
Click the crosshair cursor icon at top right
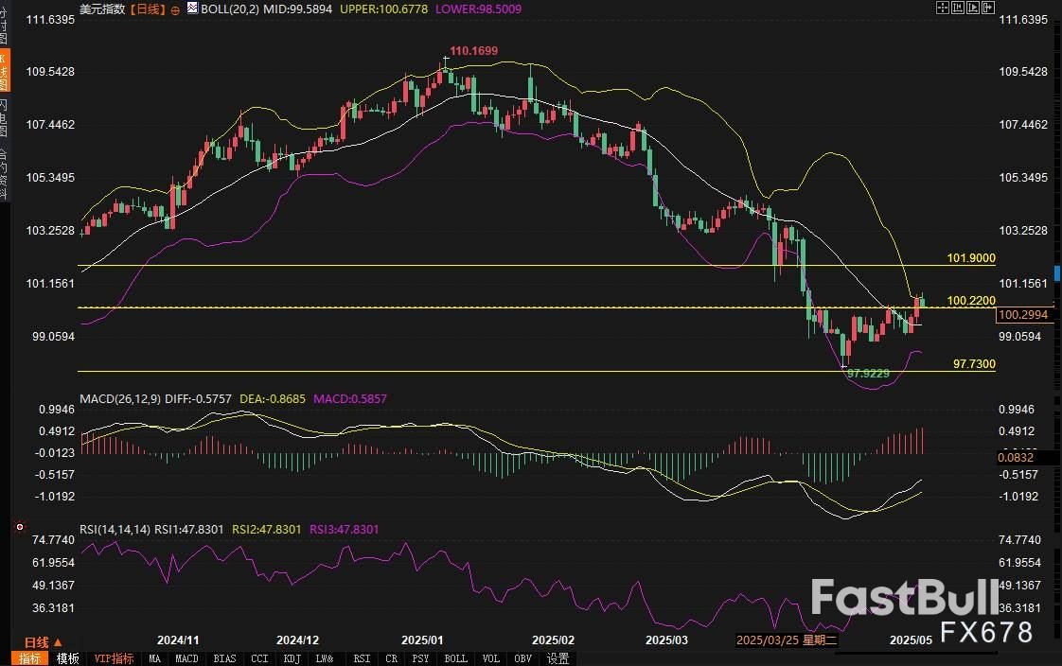[x=944, y=8]
